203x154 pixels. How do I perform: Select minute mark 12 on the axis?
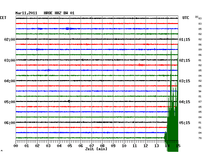click(x=146, y=146)
